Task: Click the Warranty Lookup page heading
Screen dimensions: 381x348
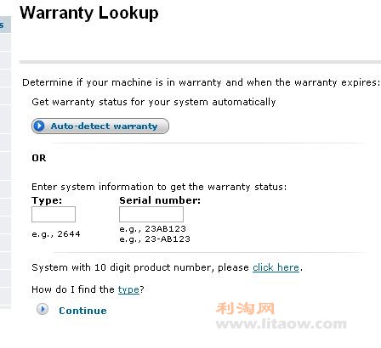Action: (89, 13)
